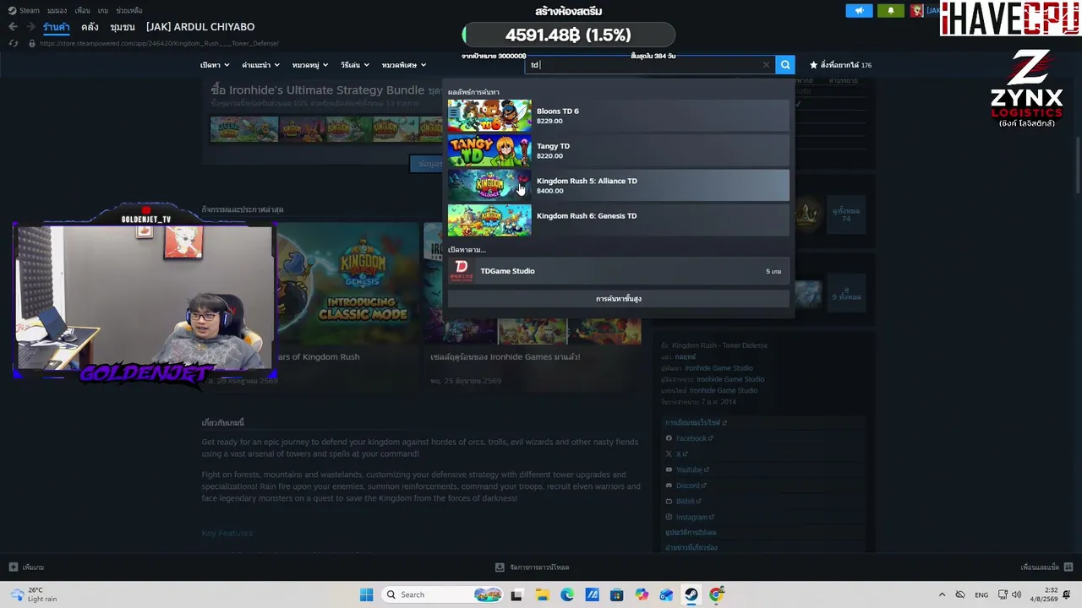
Task: Click the Steam icon on the taskbar
Action: pos(691,594)
